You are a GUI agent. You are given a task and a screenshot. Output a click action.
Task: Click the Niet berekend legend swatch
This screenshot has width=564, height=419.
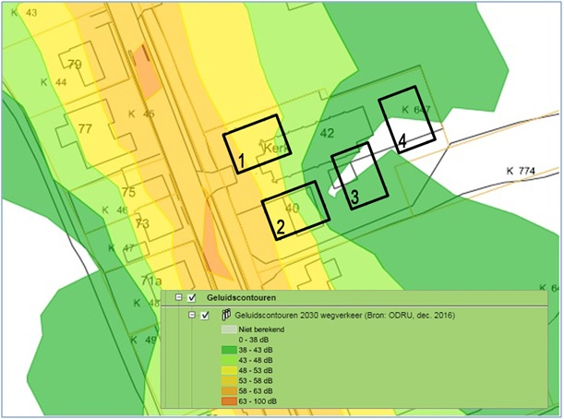click(x=227, y=329)
